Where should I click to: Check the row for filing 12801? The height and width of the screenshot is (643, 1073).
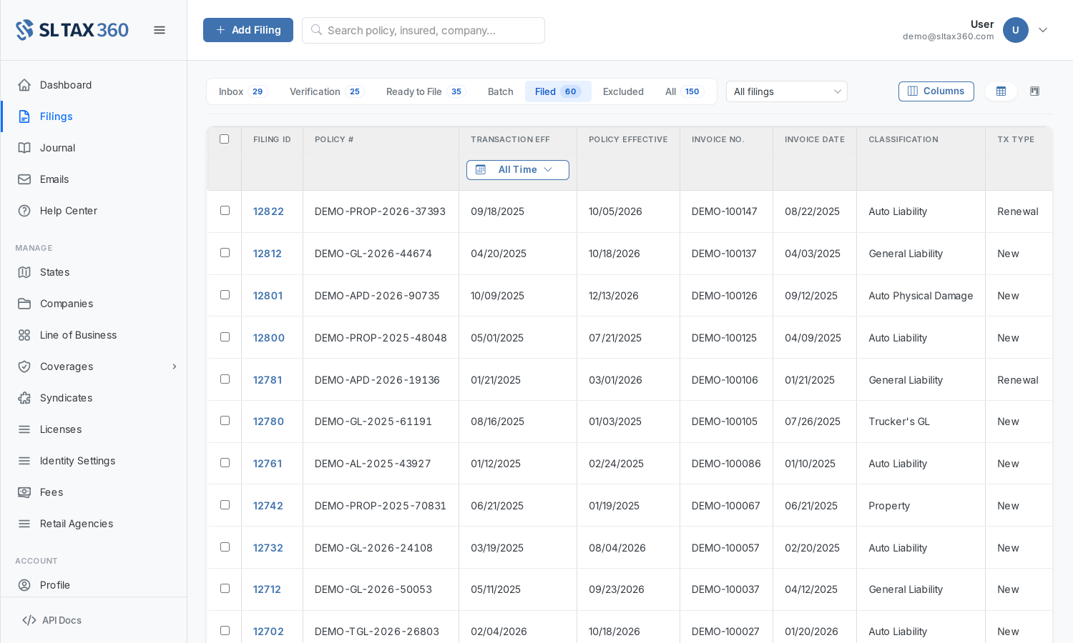click(225, 295)
